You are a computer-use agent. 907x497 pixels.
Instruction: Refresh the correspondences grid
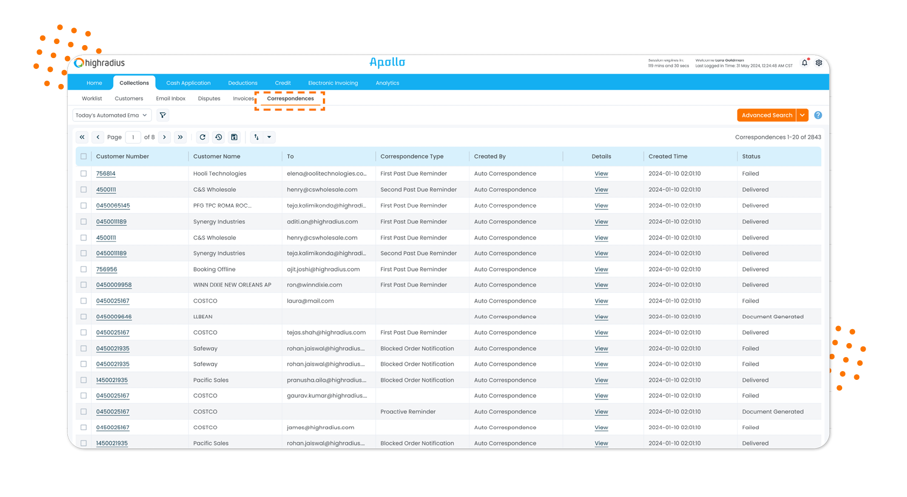[203, 137]
